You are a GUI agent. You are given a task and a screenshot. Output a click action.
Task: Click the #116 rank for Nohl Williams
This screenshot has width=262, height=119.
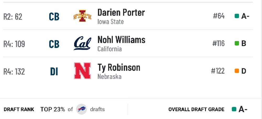(x=219, y=43)
